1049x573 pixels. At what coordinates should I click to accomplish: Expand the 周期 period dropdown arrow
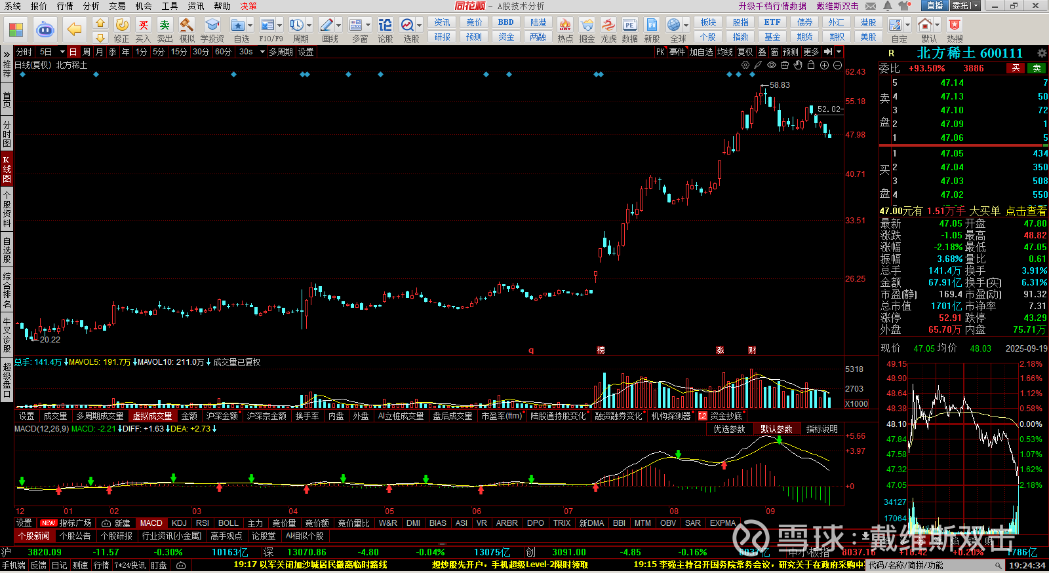point(309,25)
